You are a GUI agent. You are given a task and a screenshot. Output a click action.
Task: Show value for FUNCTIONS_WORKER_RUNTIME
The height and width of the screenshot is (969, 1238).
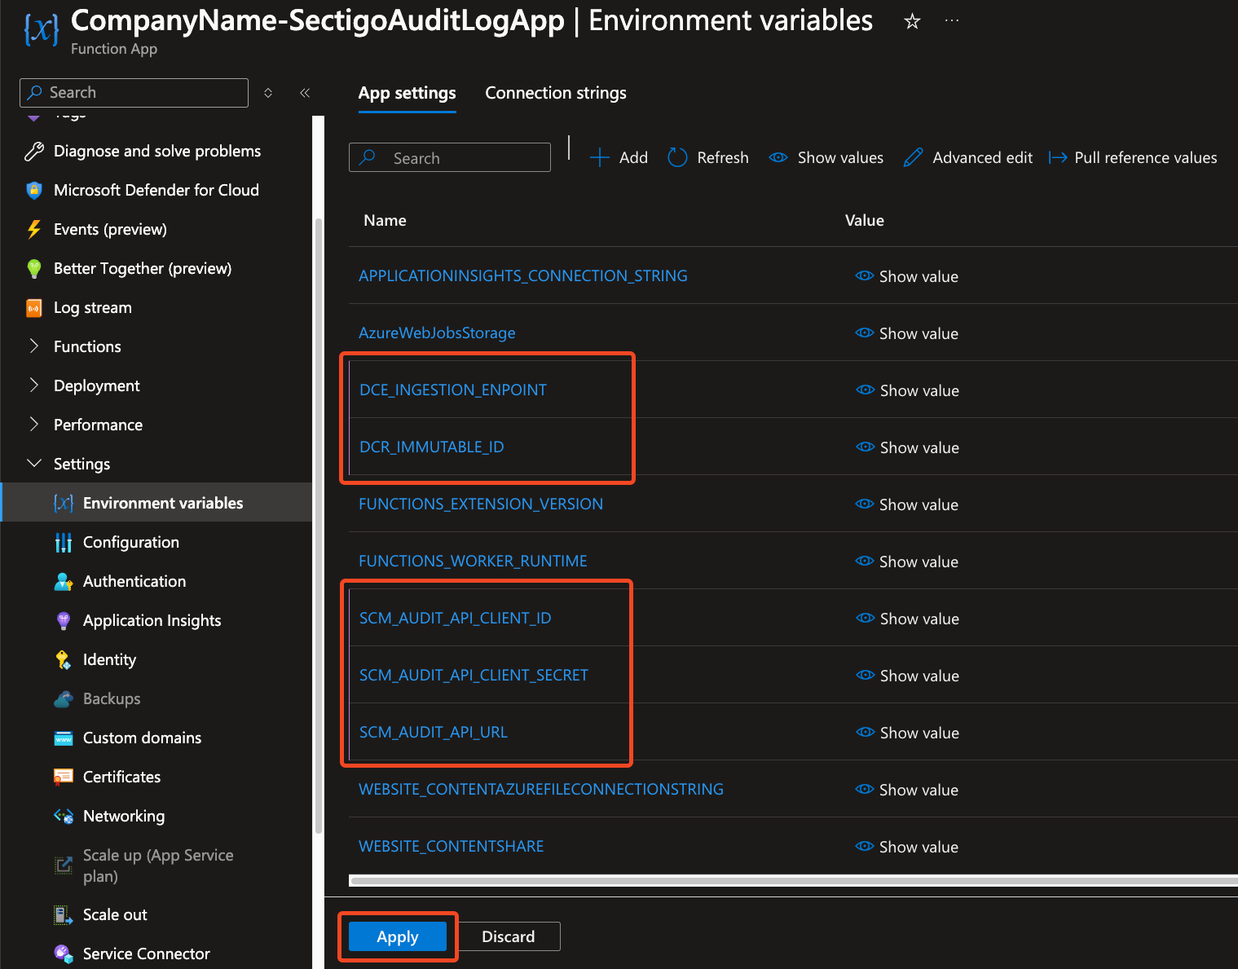click(x=906, y=562)
